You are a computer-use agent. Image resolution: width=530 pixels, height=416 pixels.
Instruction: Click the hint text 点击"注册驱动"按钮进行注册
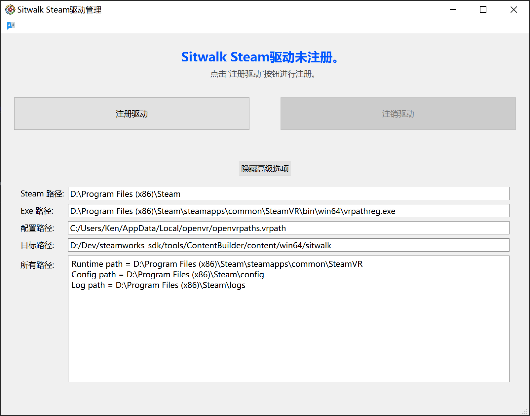point(263,74)
